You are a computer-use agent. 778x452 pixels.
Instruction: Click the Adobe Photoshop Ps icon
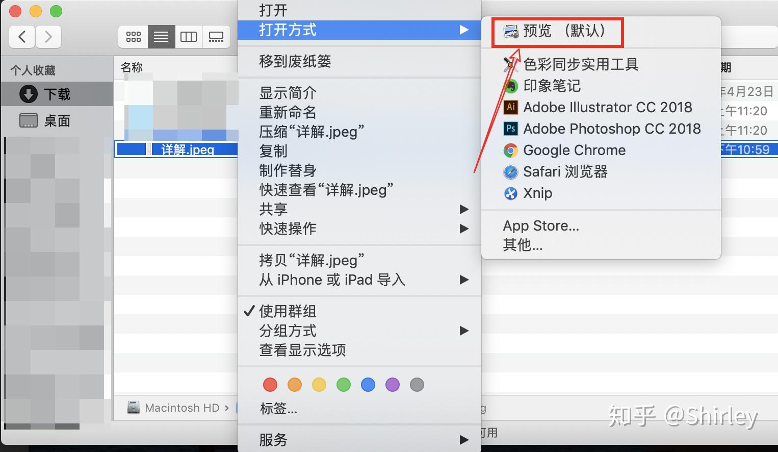[511, 129]
